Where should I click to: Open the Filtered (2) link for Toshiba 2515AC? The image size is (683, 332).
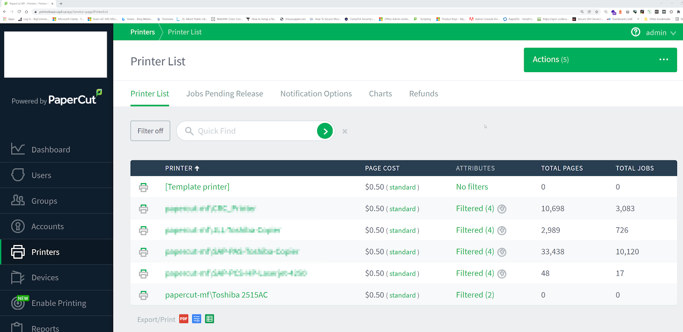[x=475, y=295]
